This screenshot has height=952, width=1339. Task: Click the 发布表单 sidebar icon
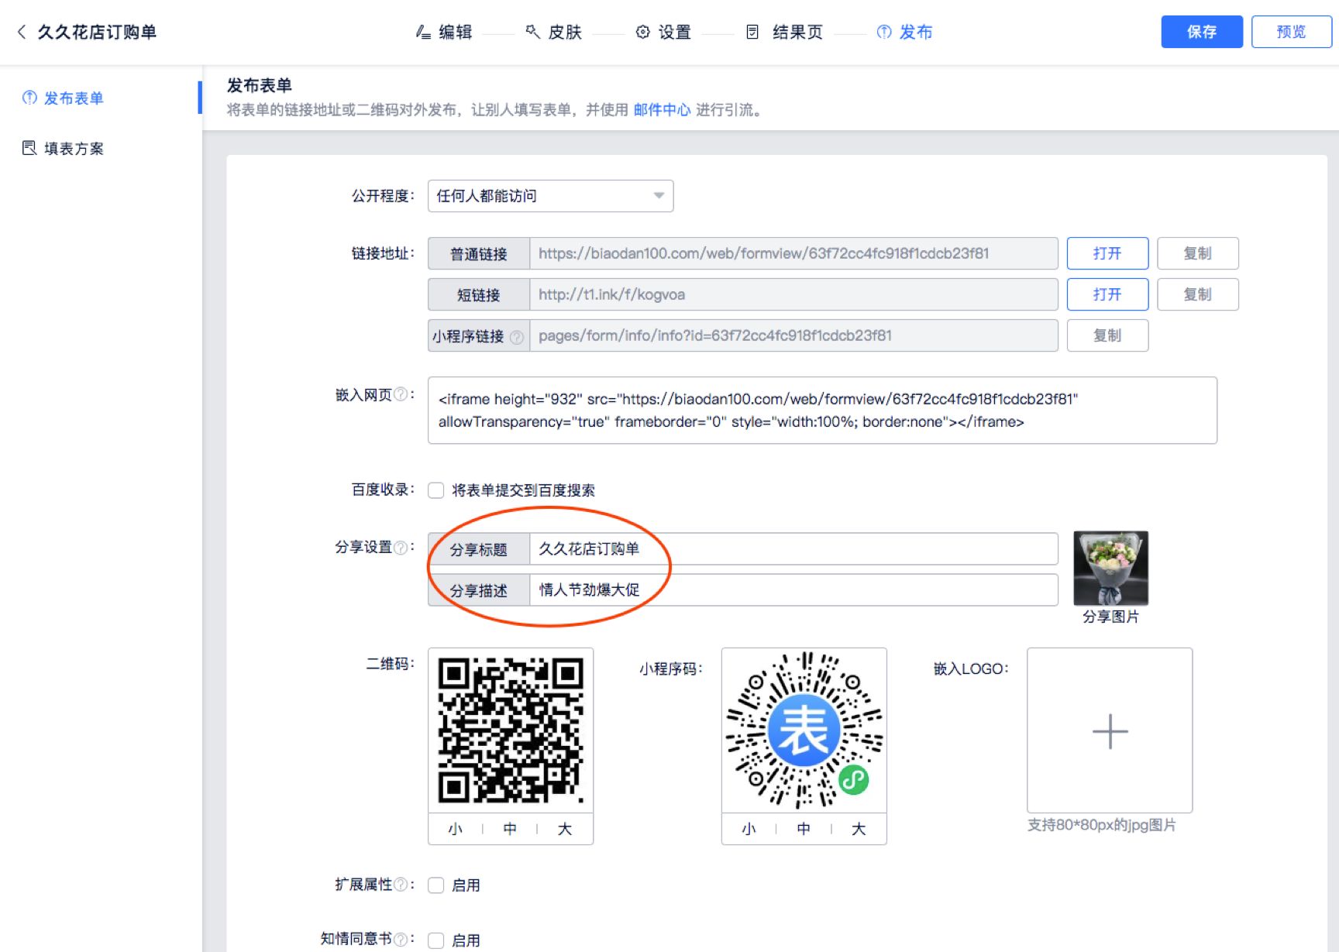pos(29,98)
